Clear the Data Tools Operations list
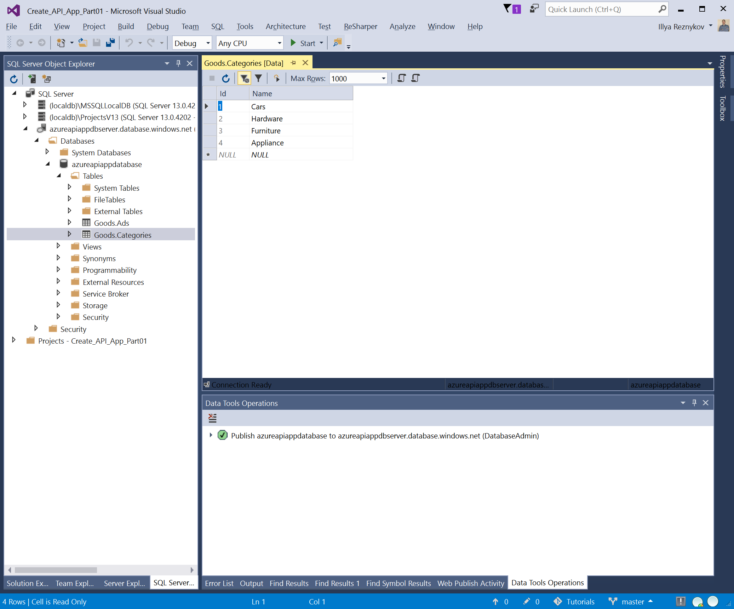The height and width of the screenshot is (609, 734). click(x=212, y=418)
